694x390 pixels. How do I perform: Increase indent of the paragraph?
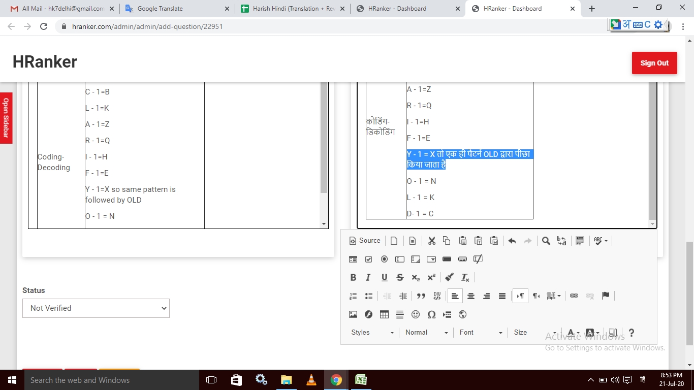click(403, 296)
